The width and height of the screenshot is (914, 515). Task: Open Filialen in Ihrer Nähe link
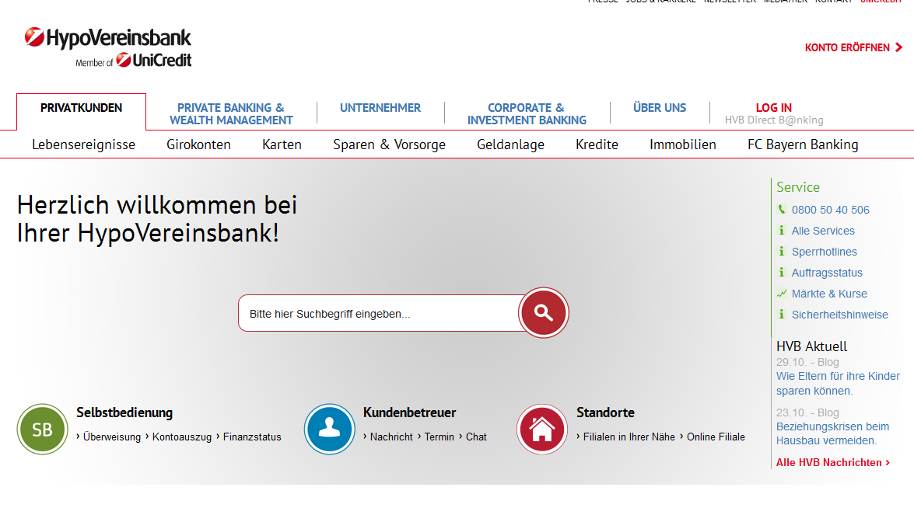tap(629, 437)
